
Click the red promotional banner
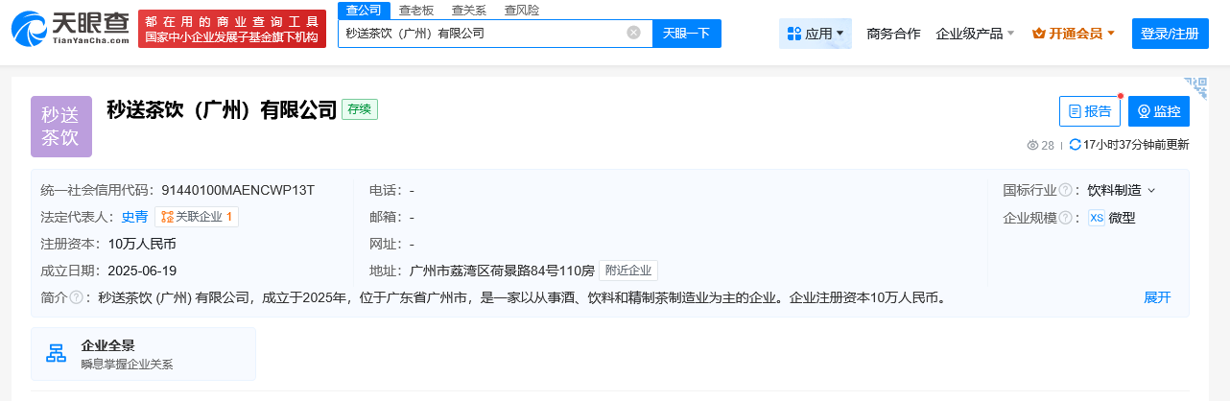(x=232, y=29)
